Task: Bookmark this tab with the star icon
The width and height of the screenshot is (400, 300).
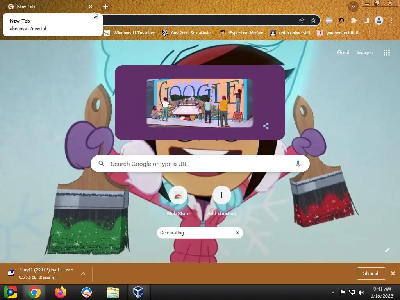Action: (x=313, y=20)
